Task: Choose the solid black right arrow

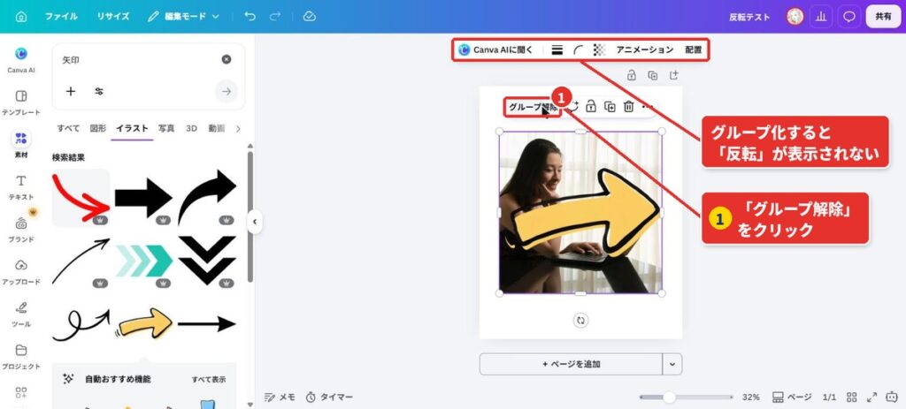Action: (x=144, y=198)
